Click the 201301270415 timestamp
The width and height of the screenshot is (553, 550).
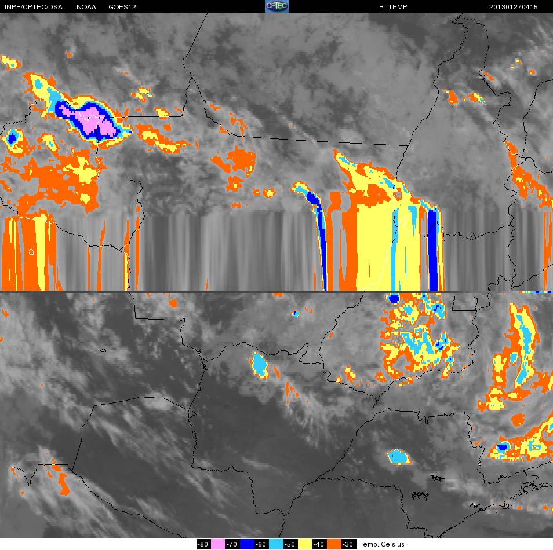[513, 7]
